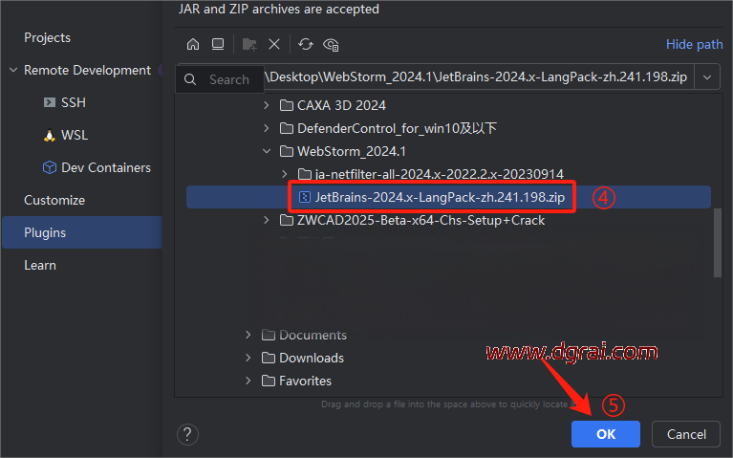This screenshot has width=733, height=458.
Task: Expand the CAXA 3D 2024 folder
Action: (x=267, y=105)
